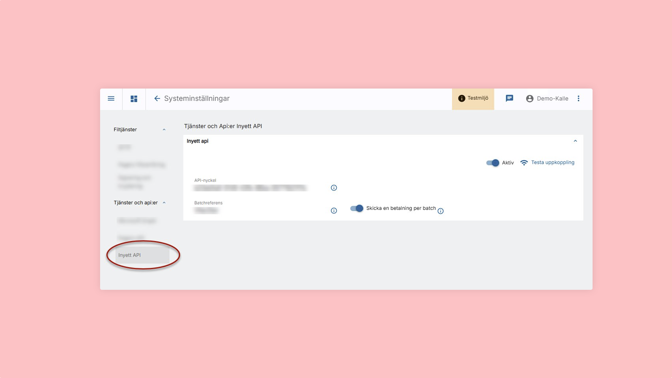Image resolution: width=672 pixels, height=378 pixels.
Task: Click the Systeminställningar page title
Action: pos(197,99)
